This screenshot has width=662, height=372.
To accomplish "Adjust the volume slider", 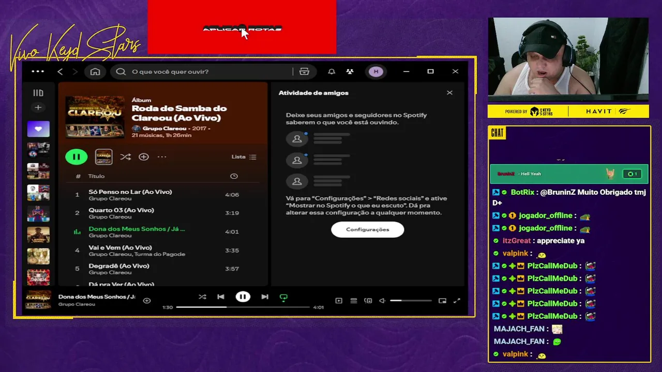I will 411,301.
